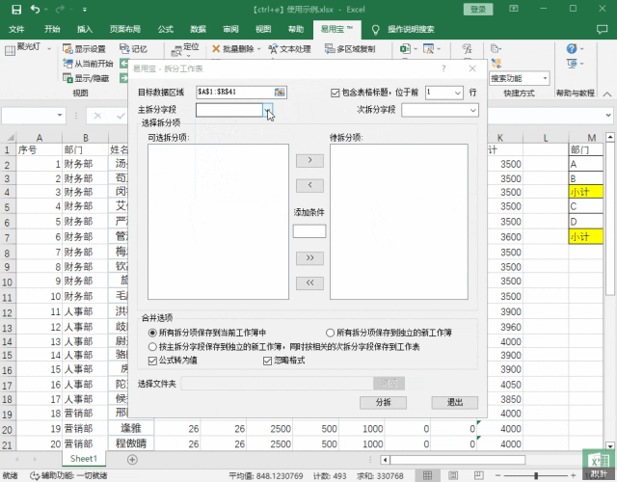The height and width of the screenshot is (482, 617).
Task: Move item back with single < button
Action: pyautogui.click(x=309, y=185)
